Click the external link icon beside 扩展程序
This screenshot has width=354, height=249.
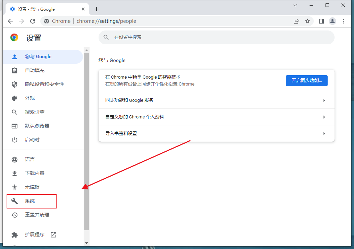click(53, 234)
